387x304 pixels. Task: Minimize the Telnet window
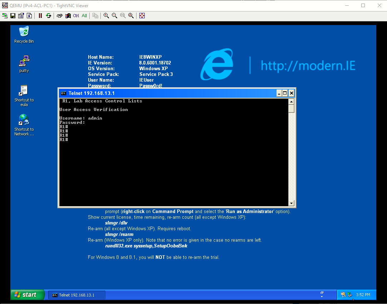pyautogui.click(x=279, y=93)
